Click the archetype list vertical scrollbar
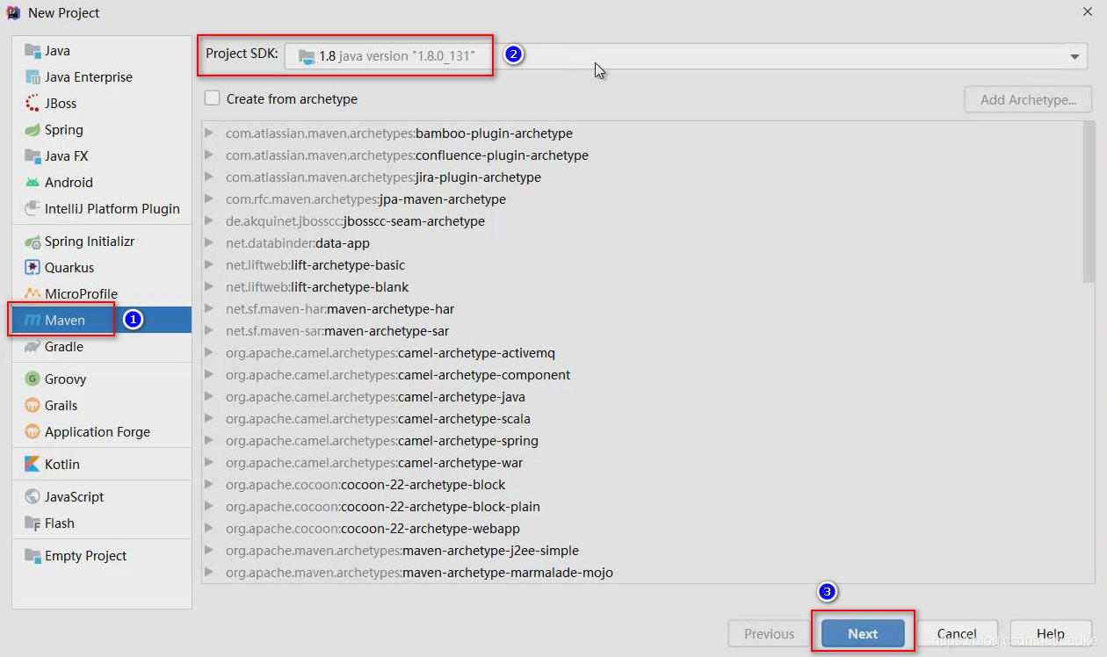This screenshot has height=657, width=1107. coord(1089,202)
